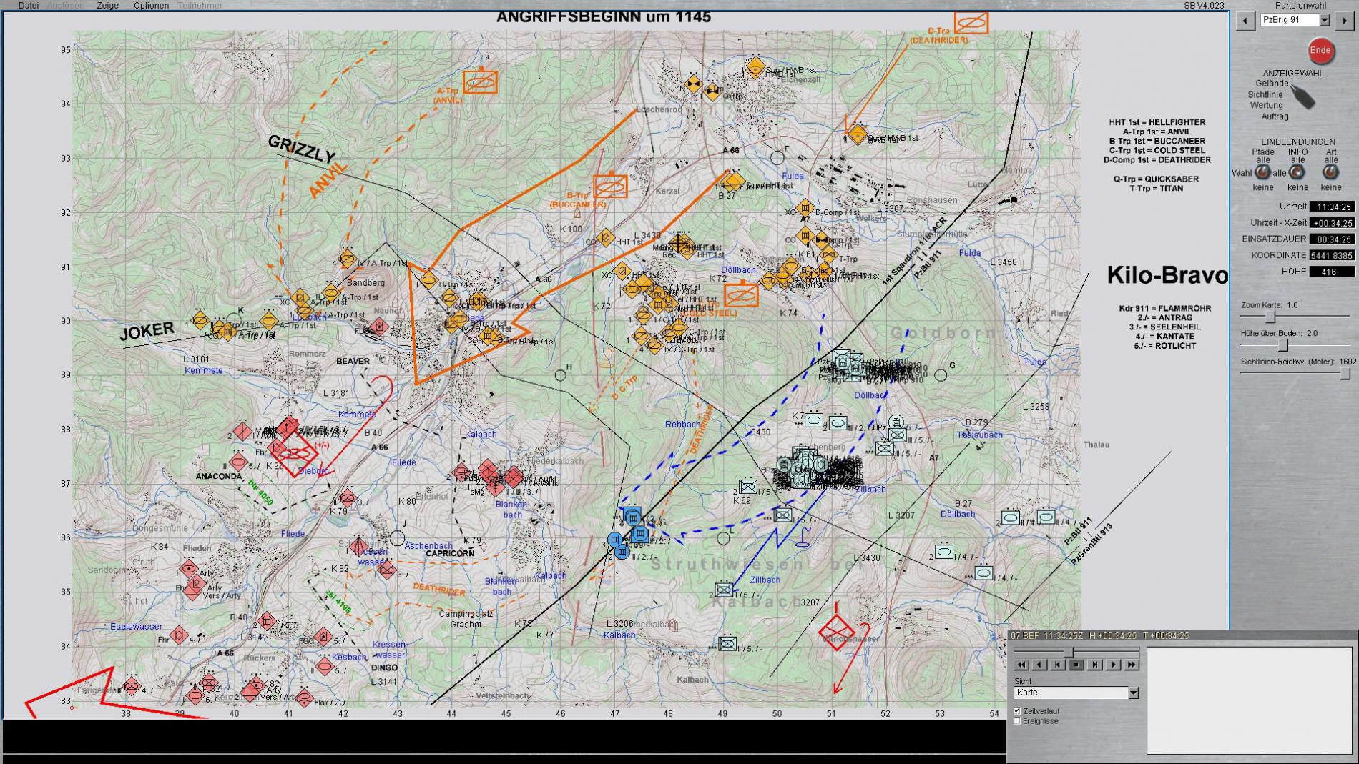Toggle the INFO overlay knob
Viewport: 1359px width, 764px height.
(1297, 172)
